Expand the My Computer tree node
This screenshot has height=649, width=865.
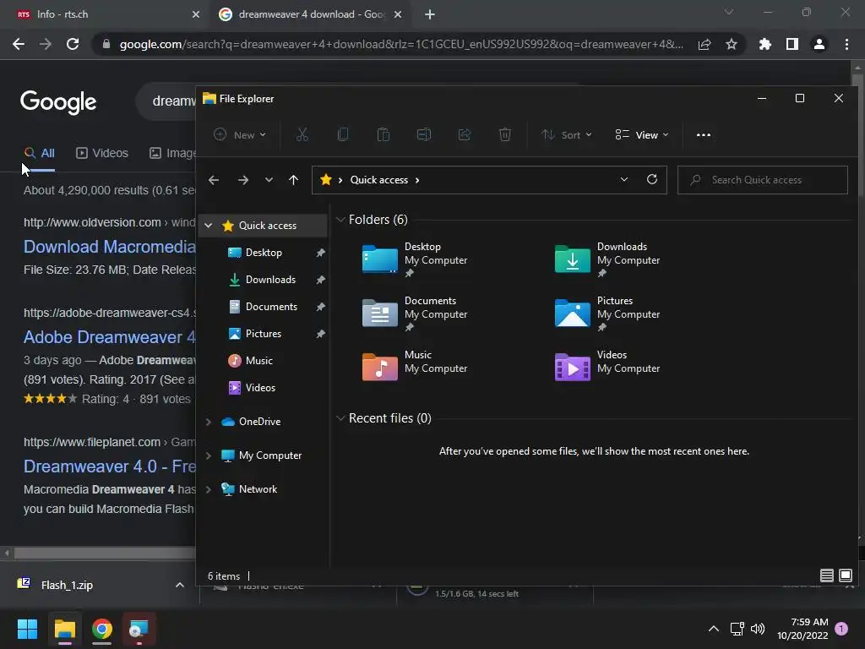pyautogui.click(x=208, y=455)
